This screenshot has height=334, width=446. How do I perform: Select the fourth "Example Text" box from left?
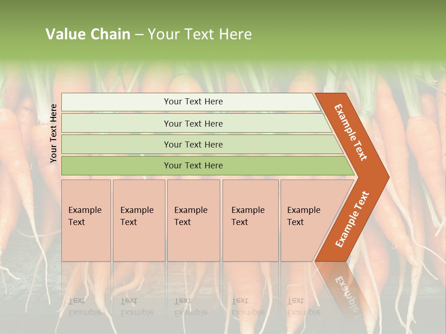pos(250,220)
